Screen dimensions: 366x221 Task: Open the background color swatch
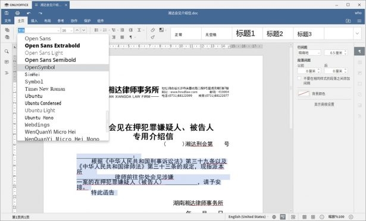pyautogui.click(x=304, y=93)
